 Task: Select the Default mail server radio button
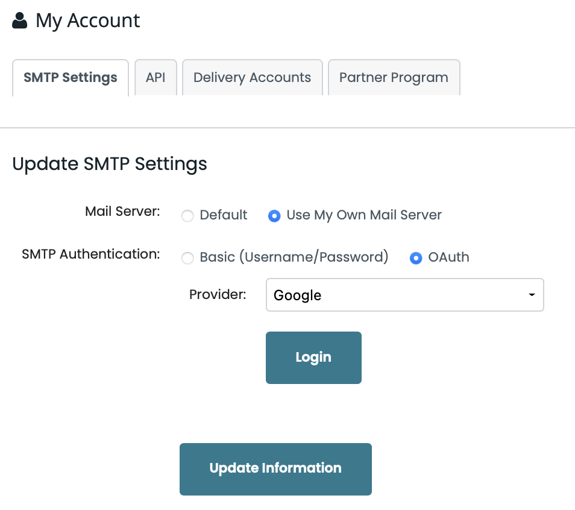[188, 216]
